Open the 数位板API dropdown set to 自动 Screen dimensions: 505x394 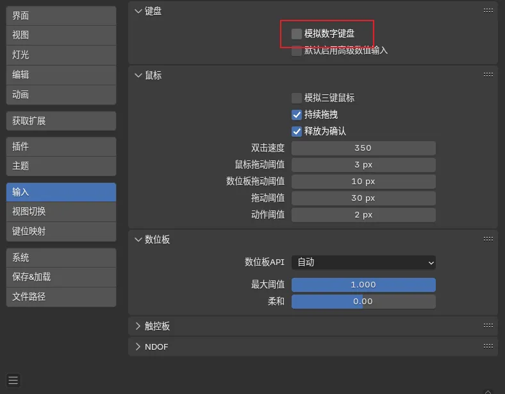coord(363,262)
